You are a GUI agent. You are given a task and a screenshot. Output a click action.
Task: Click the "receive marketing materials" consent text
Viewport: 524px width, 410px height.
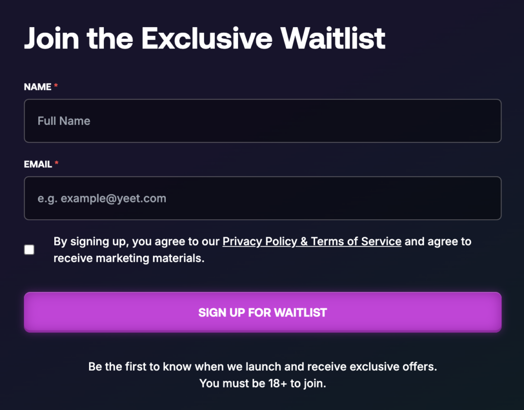tap(129, 258)
